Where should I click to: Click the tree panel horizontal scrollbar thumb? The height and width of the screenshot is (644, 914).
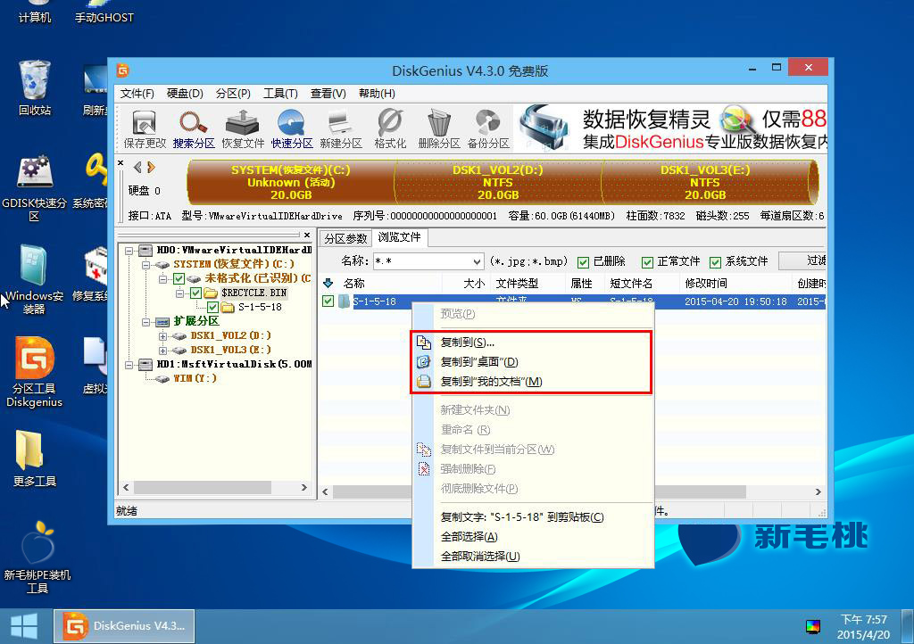pos(203,487)
